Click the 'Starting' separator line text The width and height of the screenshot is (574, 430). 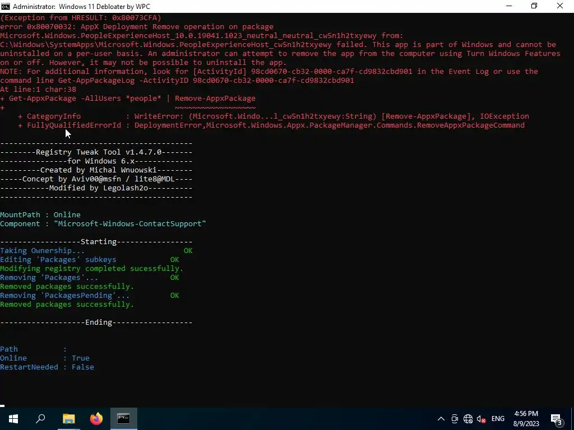point(99,242)
